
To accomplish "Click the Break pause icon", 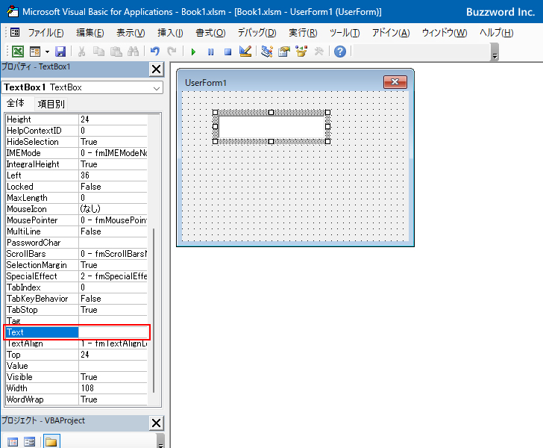I will (x=210, y=52).
